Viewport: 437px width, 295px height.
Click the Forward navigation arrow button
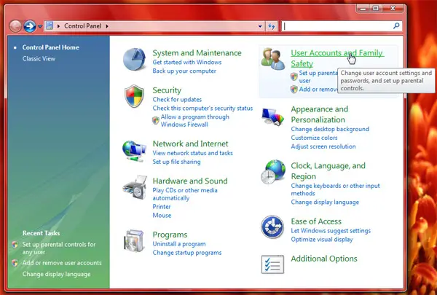[30, 26]
